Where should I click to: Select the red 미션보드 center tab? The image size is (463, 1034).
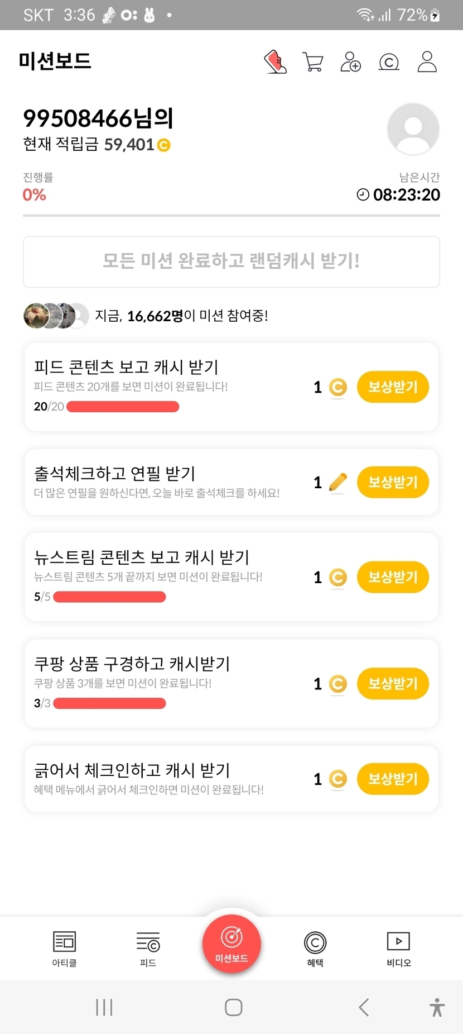[231, 944]
